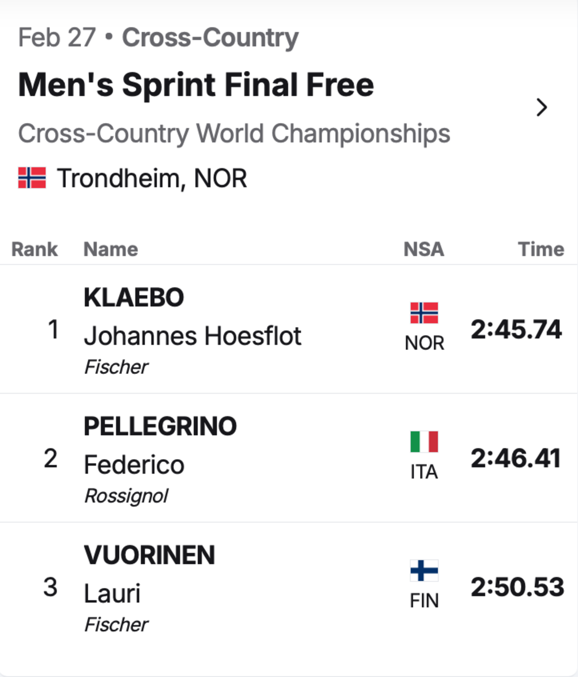The image size is (578, 677).
Task: Click the Name column header
Action: tap(111, 249)
